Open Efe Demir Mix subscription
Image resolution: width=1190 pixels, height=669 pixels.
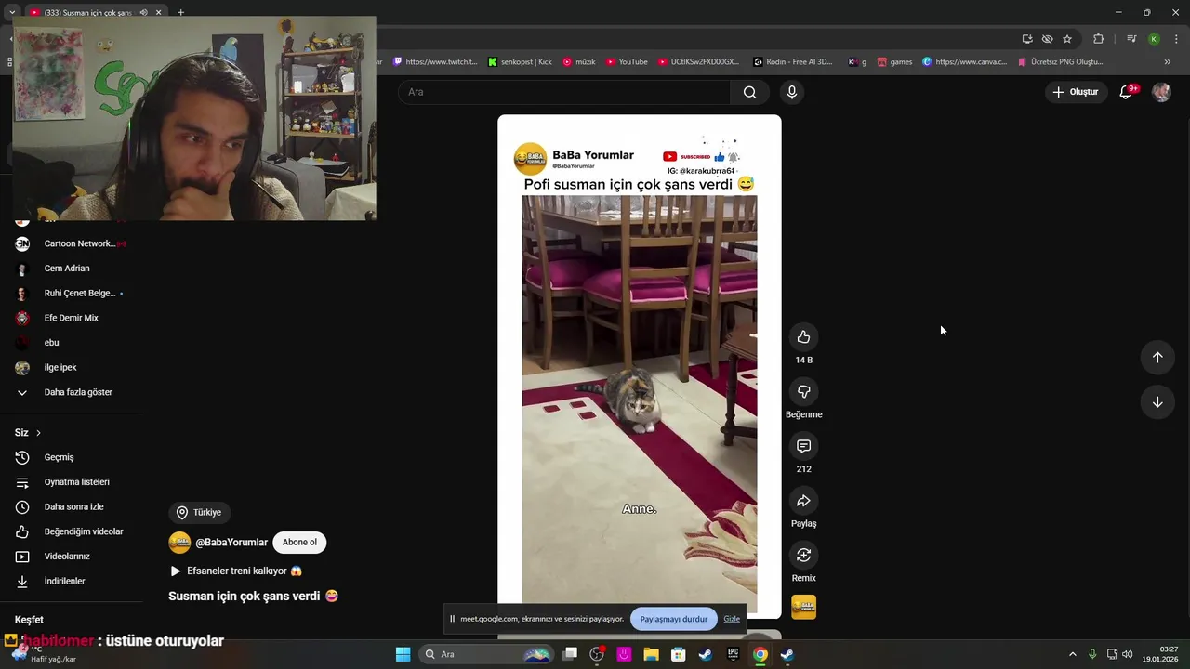pos(71,318)
